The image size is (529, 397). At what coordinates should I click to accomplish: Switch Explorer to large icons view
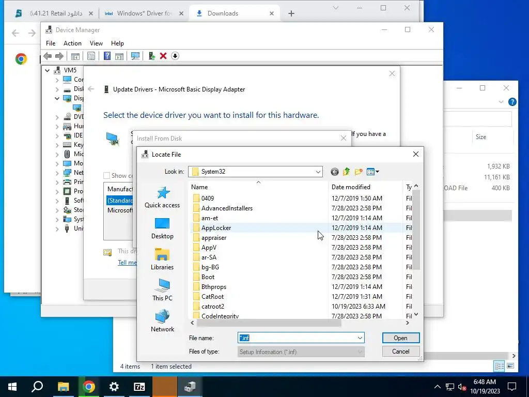tap(511, 366)
